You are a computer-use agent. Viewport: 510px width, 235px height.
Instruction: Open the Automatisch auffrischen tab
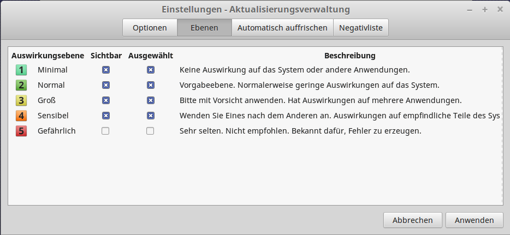[x=282, y=28]
